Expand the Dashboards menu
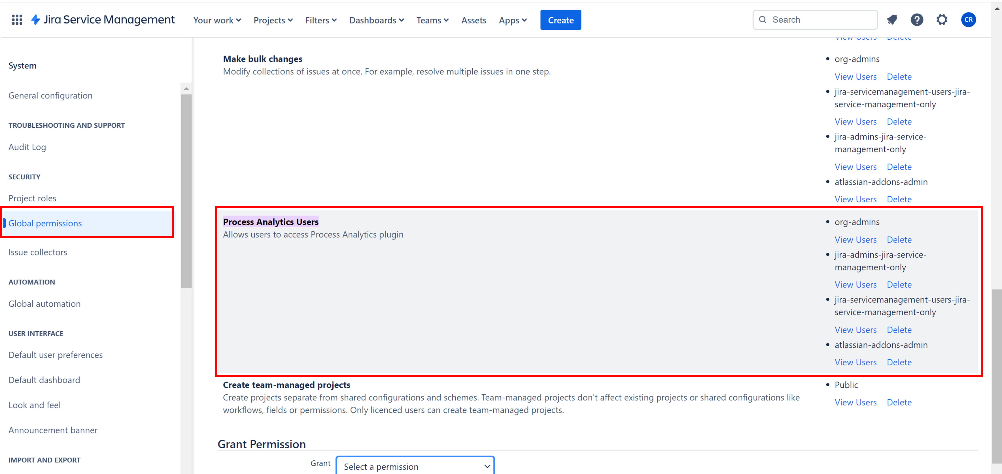Image resolution: width=1002 pixels, height=474 pixels. point(377,20)
